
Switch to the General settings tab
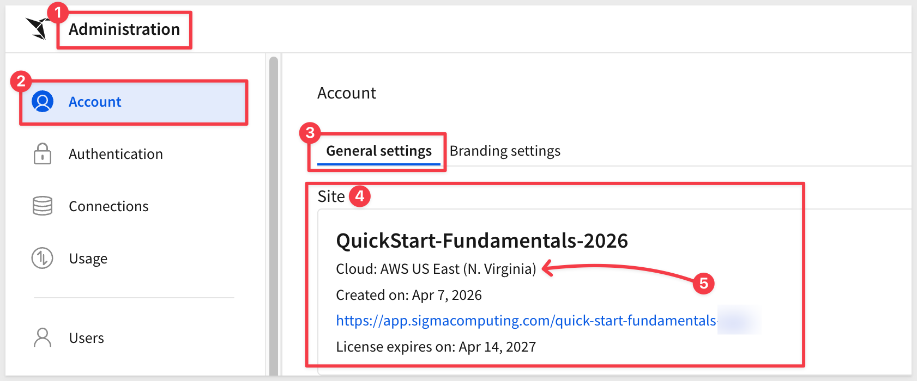pyautogui.click(x=379, y=151)
